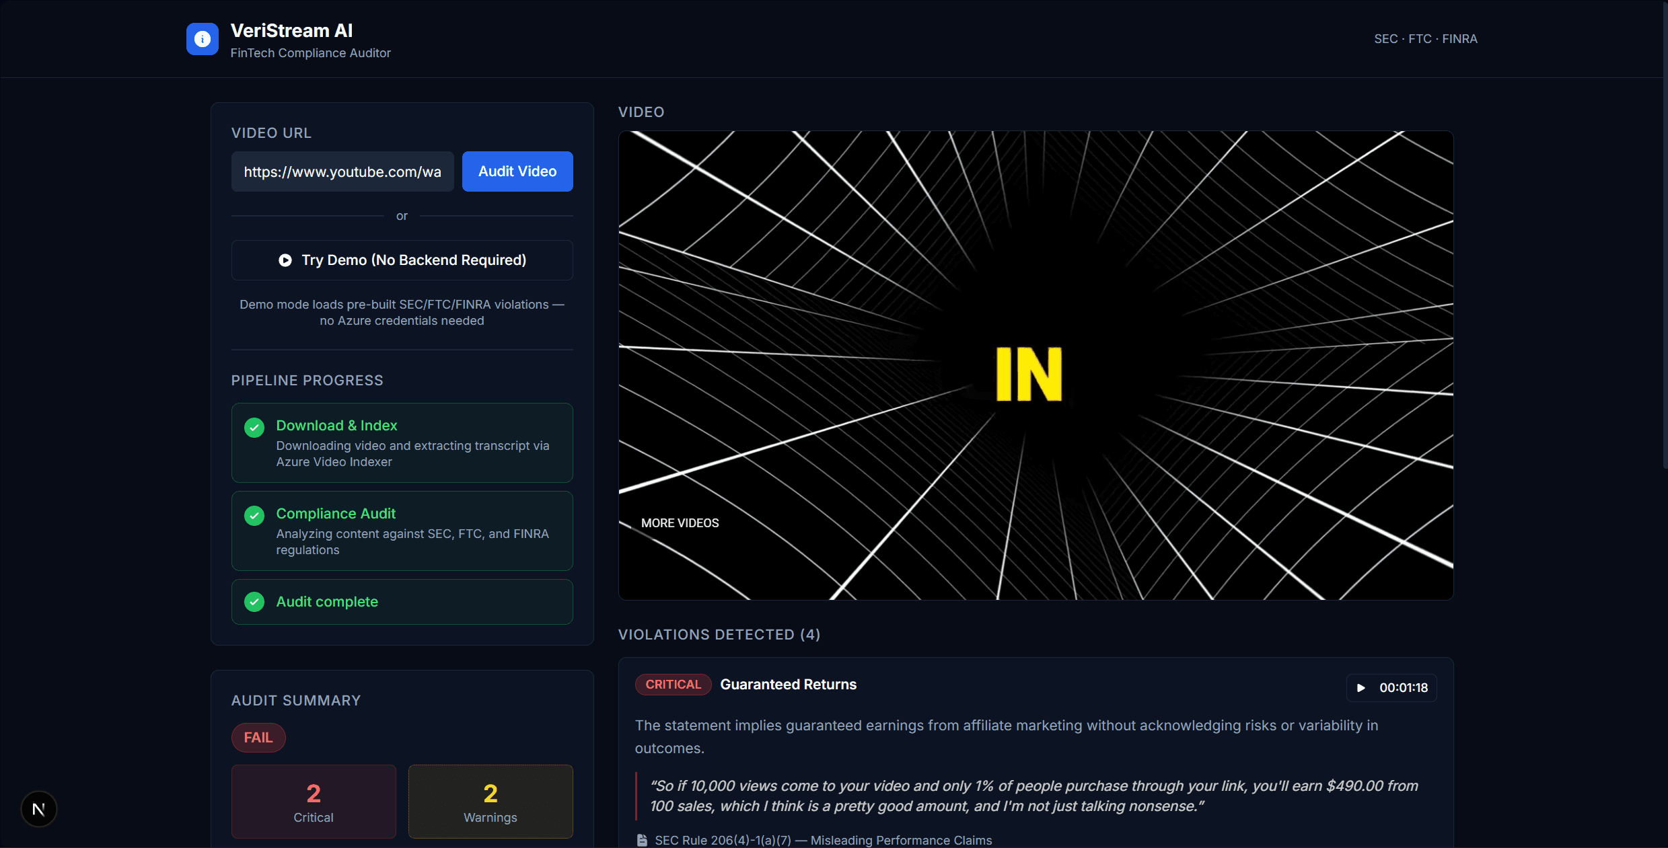1668x848 pixels.
Task: Click the Audit complete green checkmark
Action: click(254, 602)
